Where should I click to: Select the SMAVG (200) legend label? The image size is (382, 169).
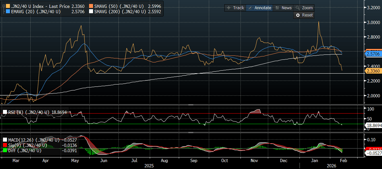(x=119, y=11)
